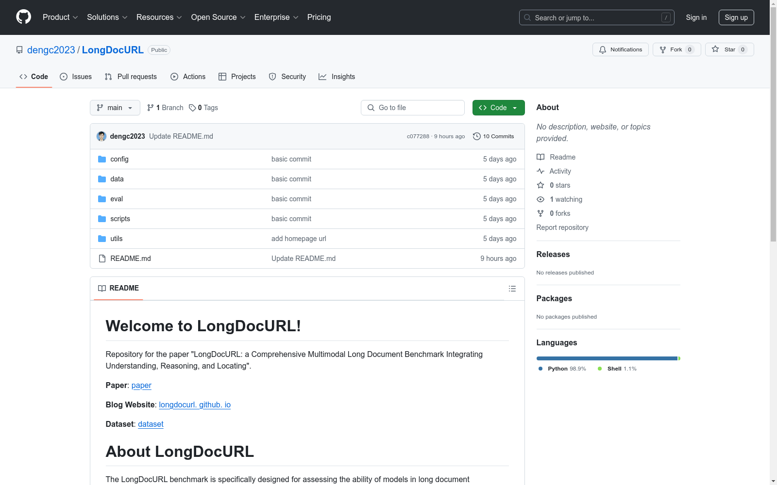Click the dengc2023 avatar in the commit row
The image size is (777, 485).
point(101,136)
